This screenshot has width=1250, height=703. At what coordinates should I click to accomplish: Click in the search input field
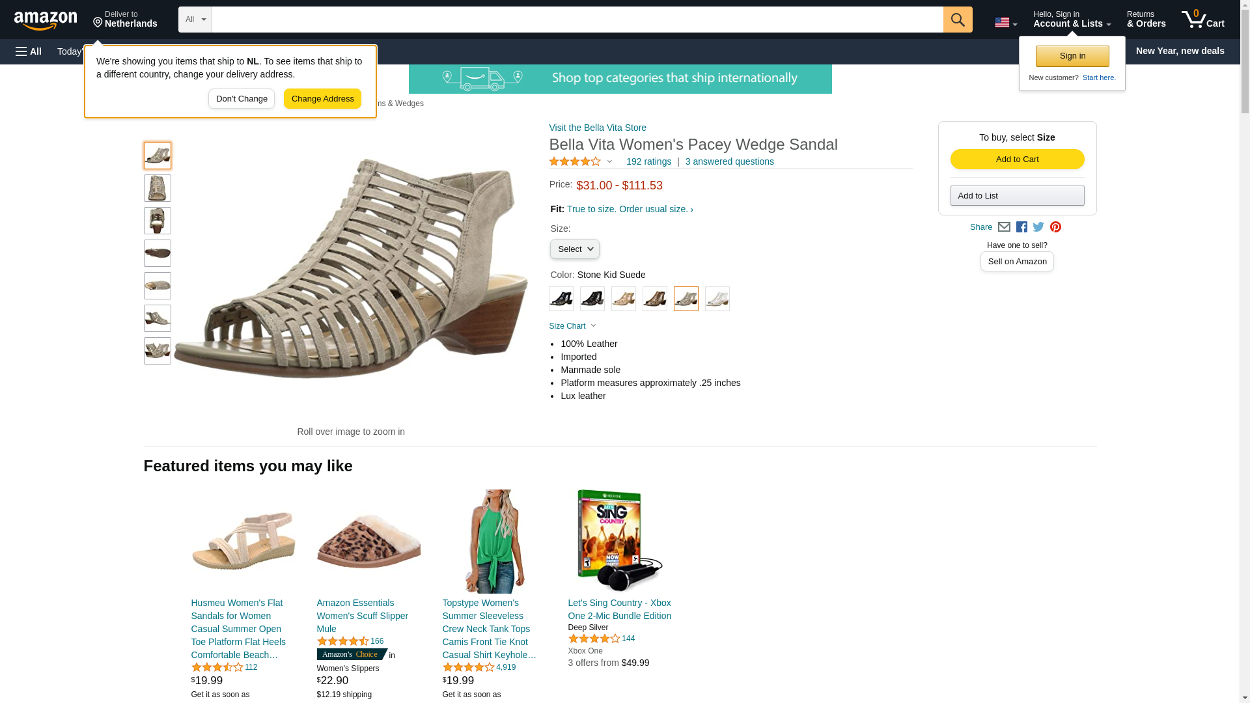(x=577, y=20)
